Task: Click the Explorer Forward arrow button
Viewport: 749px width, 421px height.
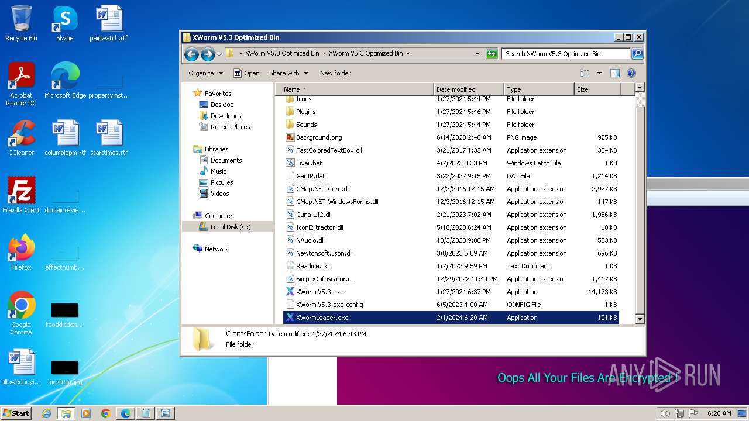Action: pos(207,54)
